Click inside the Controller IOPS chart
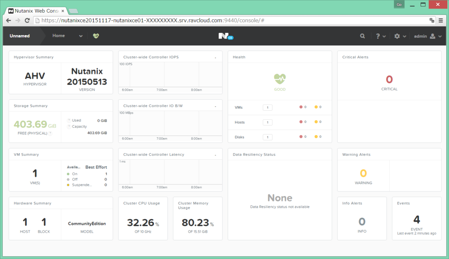 pos(170,76)
